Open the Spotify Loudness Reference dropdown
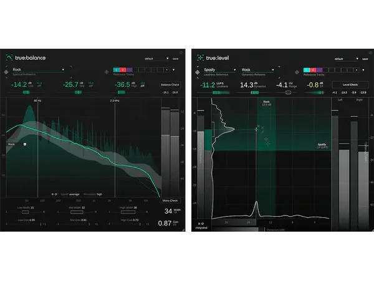Screen dimensions: 374x281 (x=219, y=70)
